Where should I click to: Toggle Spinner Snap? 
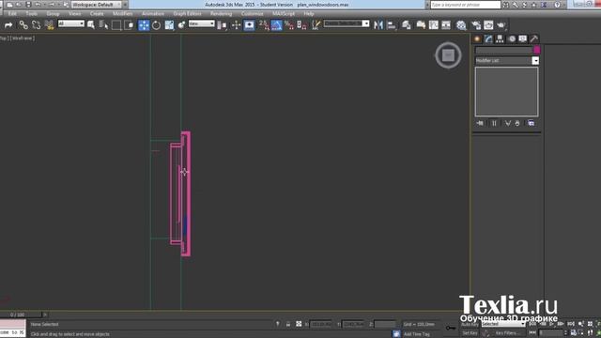click(301, 25)
